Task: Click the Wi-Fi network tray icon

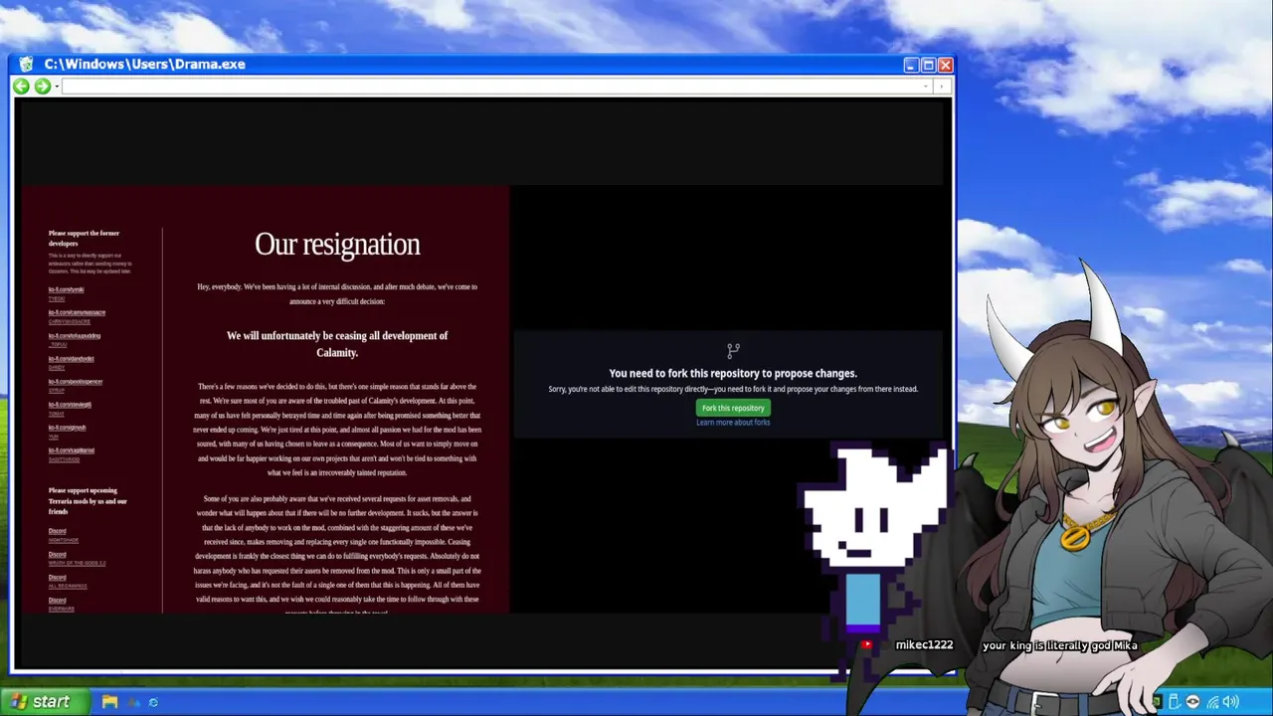Action: click(1212, 702)
